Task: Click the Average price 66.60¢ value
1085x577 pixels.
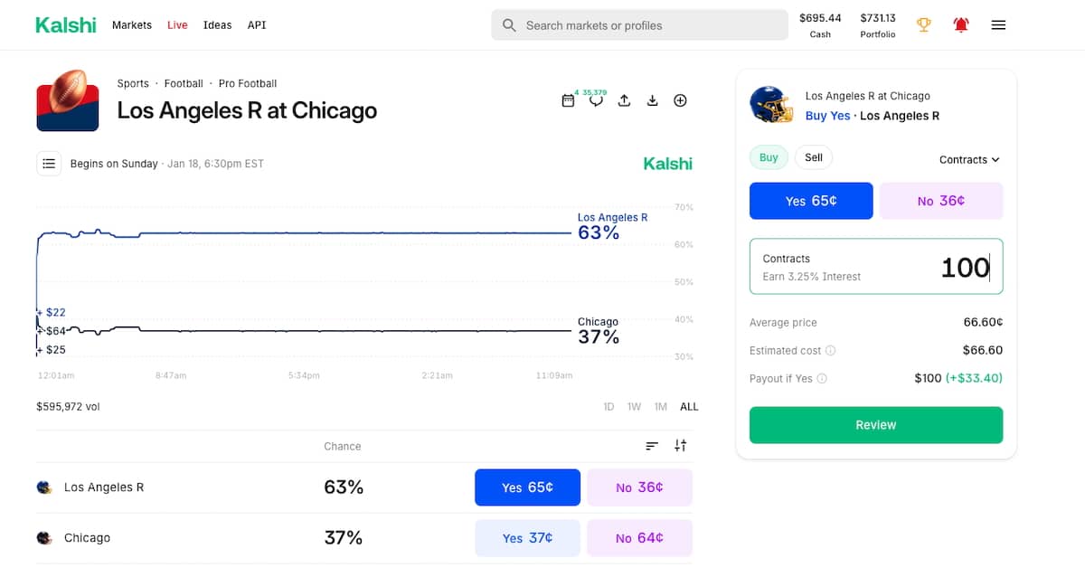Action: pos(983,322)
